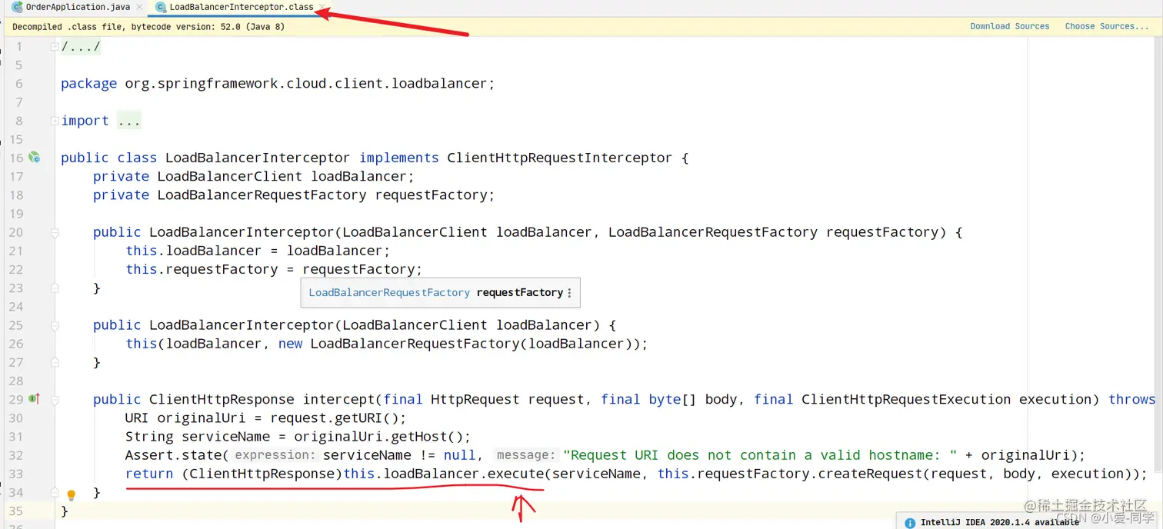Click the expression: parameter hint on line 32

click(x=275, y=455)
